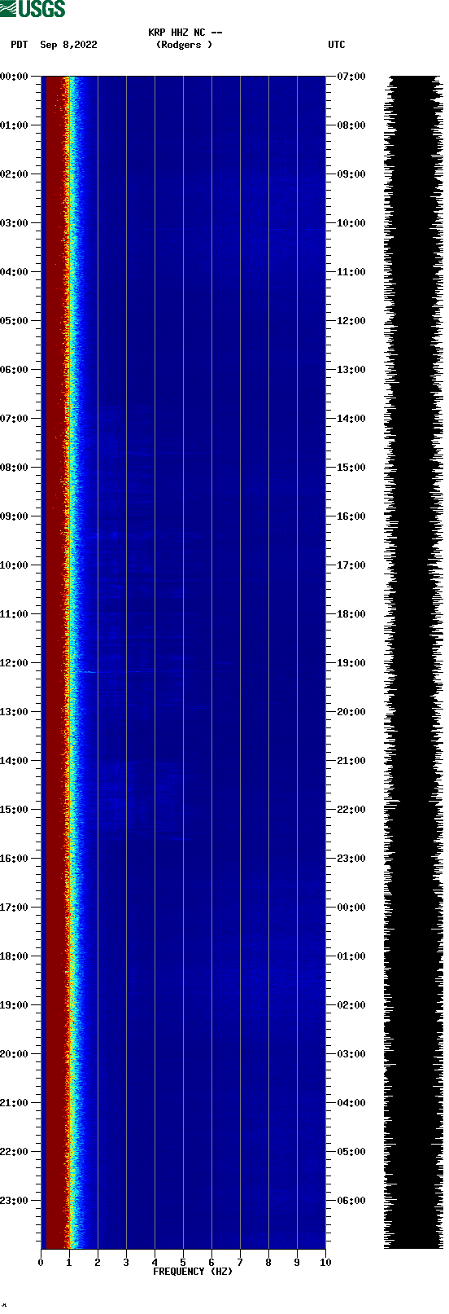Click the UTC time label '16:00'
Viewport: 449px width, 1314px height.
click(351, 516)
